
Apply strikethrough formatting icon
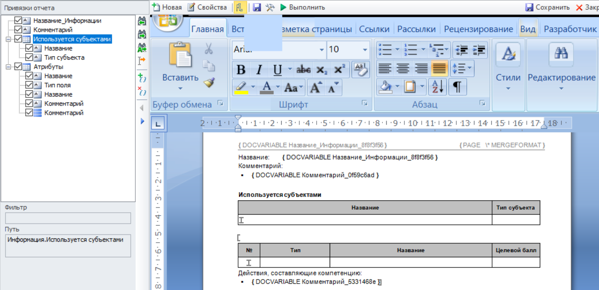coord(304,70)
